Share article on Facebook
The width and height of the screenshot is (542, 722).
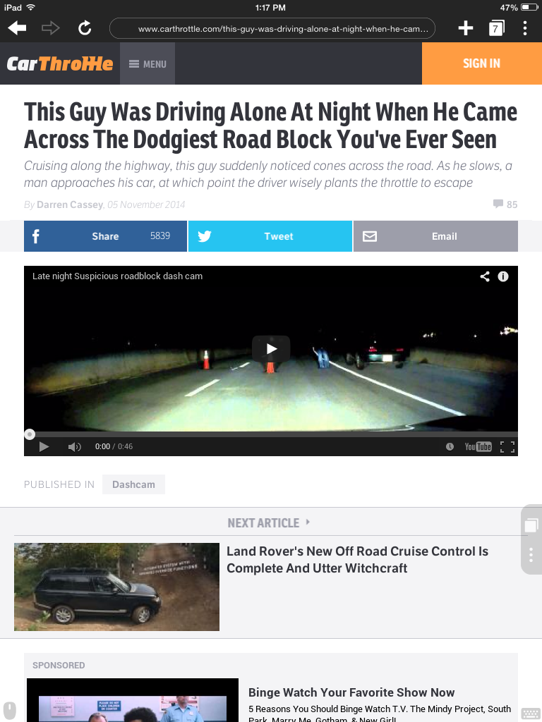coord(106,236)
